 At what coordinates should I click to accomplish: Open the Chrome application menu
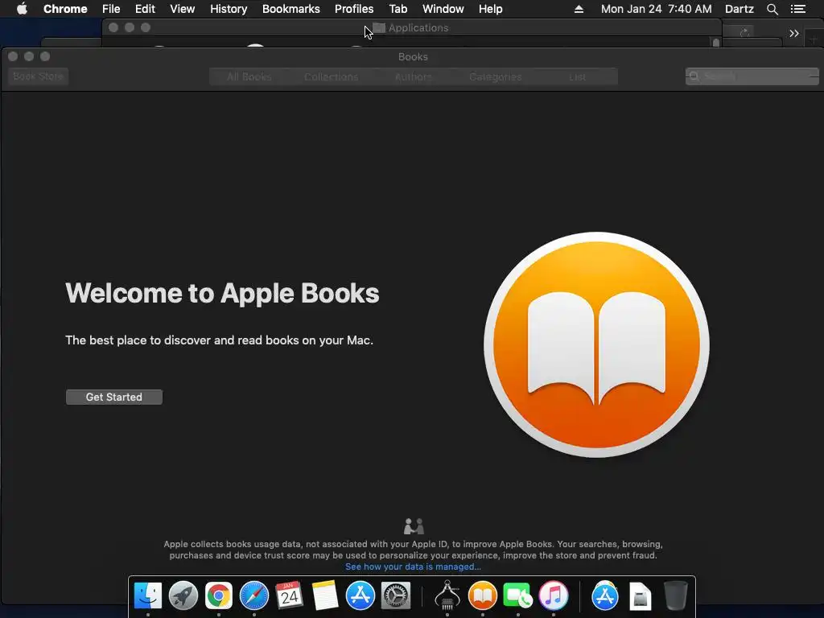pyautogui.click(x=65, y=9)
